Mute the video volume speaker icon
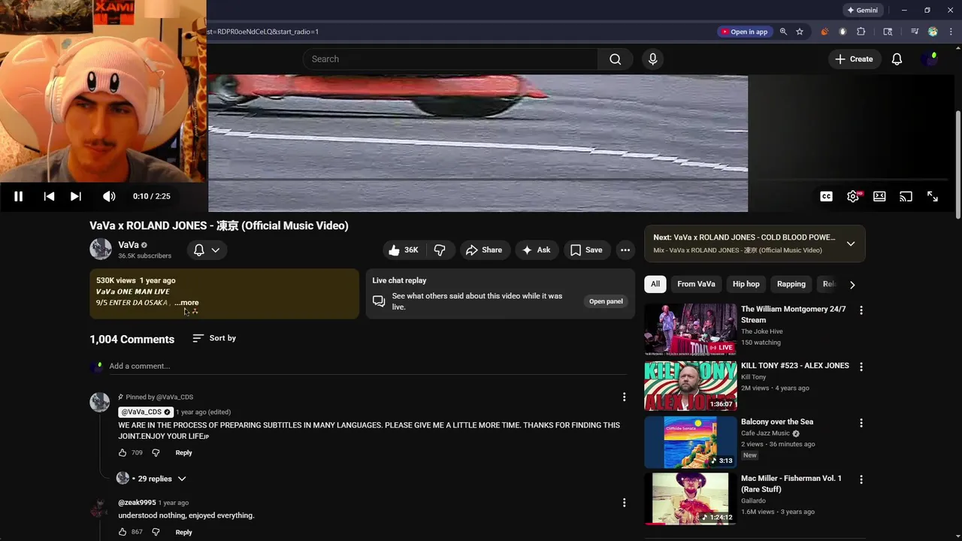The image size is (962, 541). [109, 196]
